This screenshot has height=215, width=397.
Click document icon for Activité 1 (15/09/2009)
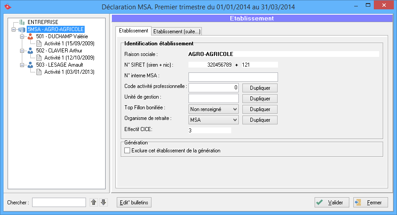(39, 44)
